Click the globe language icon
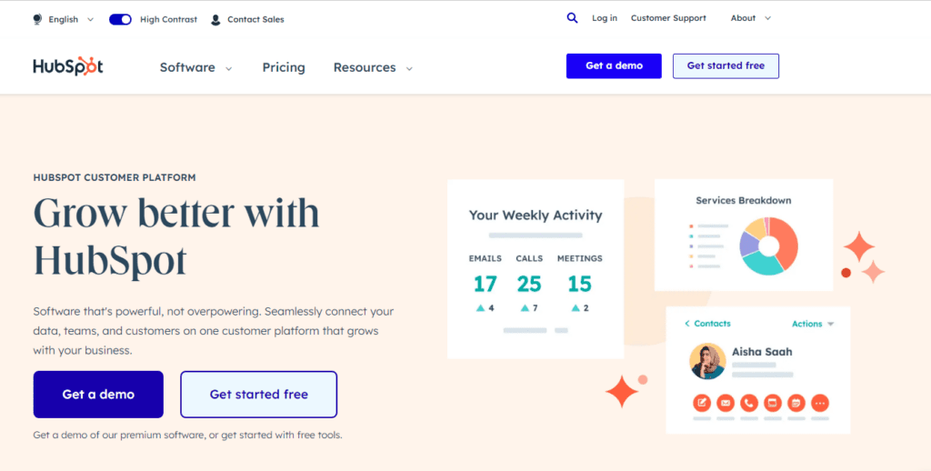 click(x=37, y=19)
